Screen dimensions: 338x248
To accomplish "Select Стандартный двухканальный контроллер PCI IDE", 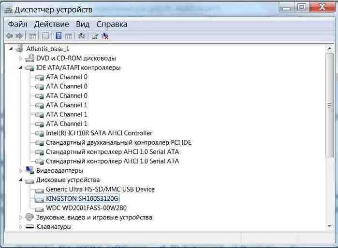I will coord(118,142).
